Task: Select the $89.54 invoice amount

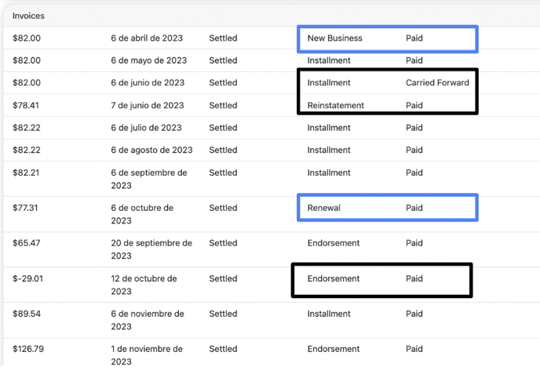Action: (x=27, y=314)
